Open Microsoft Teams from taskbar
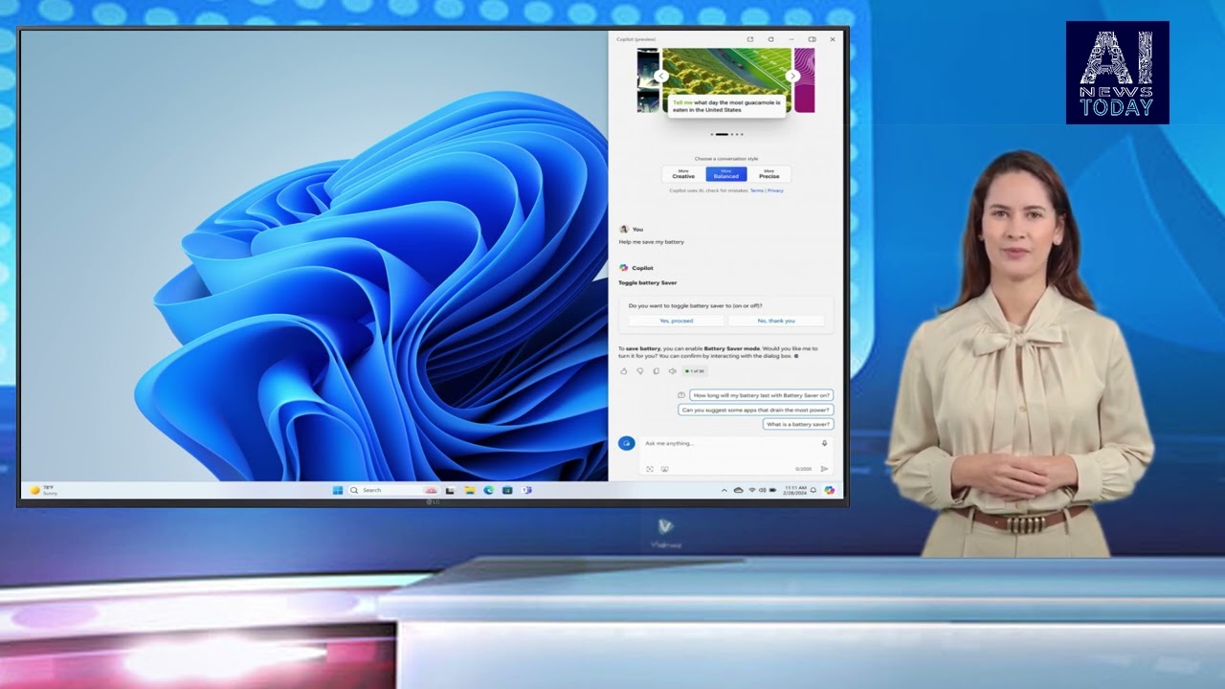1225x689 pixels. [x=526, y=490]
